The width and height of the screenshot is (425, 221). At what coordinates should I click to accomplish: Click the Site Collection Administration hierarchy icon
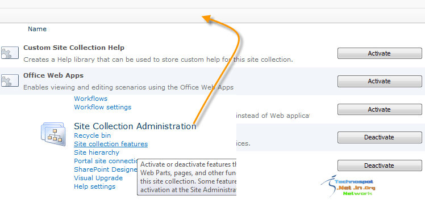coord(53,134)
